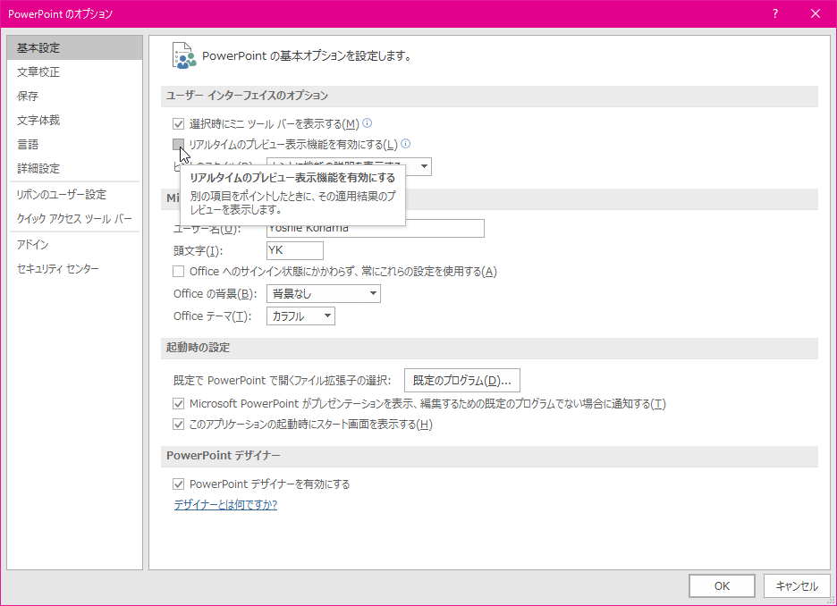Click the info icon next to ミニツールバー option
This screenshot has height=606, width=837.
[366, 123]
